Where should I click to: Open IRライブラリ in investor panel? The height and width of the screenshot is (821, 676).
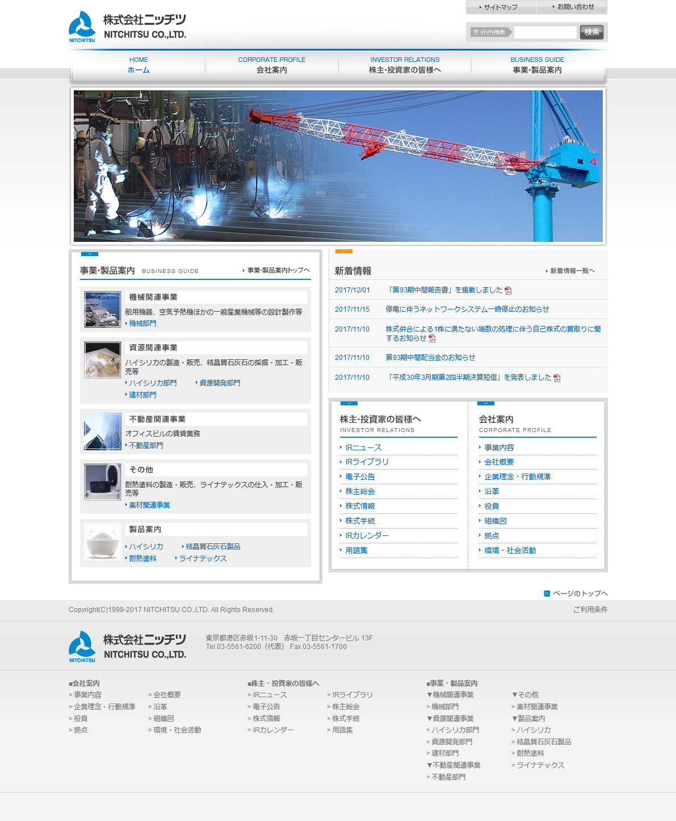[x=367, y=462]
